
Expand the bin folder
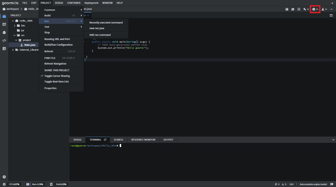[x=14, y=25]
